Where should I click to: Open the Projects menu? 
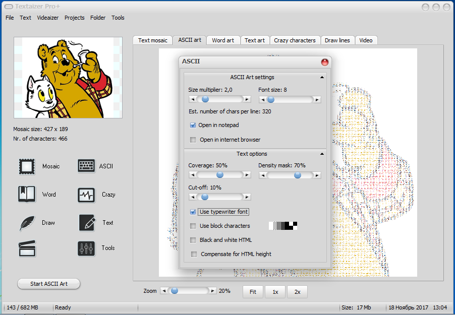click(x=74, y=18)
